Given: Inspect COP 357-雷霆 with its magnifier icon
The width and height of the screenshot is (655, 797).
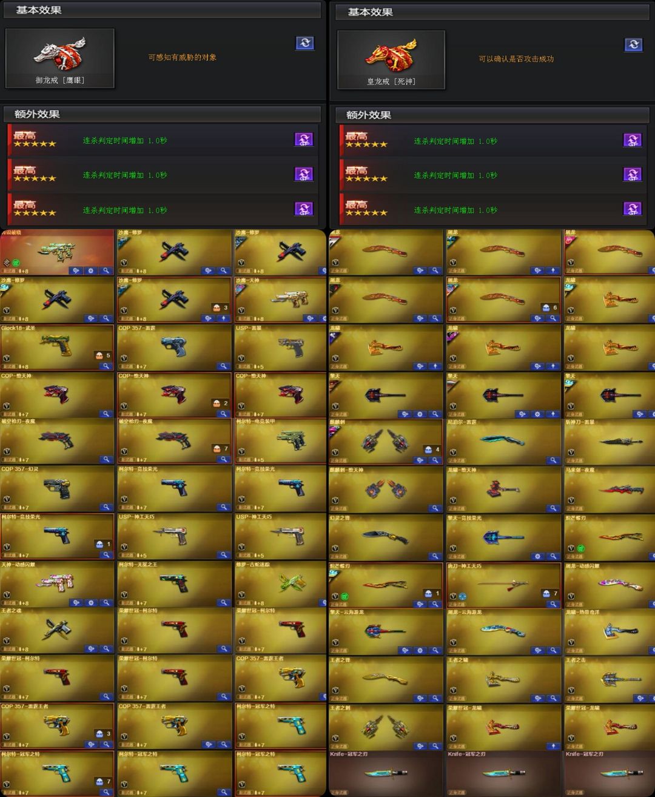Looking at the screenshot, I should click(x=224, y=366).
